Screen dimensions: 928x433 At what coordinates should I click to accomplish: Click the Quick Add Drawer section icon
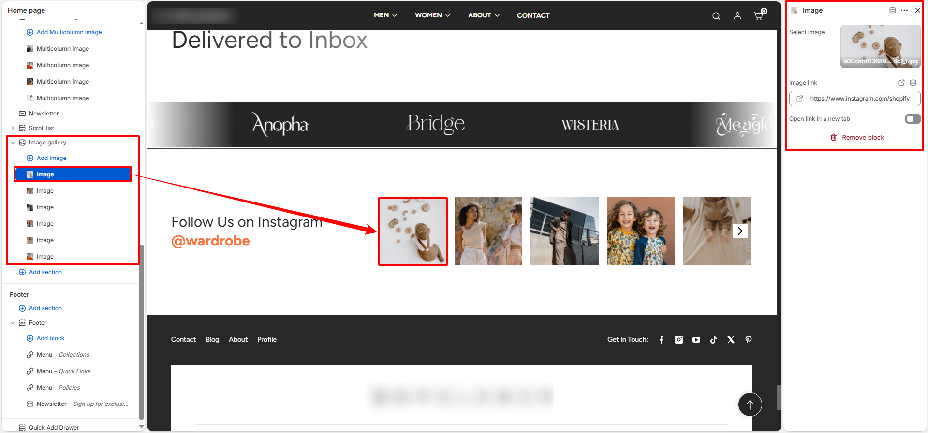pyautogui.click(x=22, y=428)
